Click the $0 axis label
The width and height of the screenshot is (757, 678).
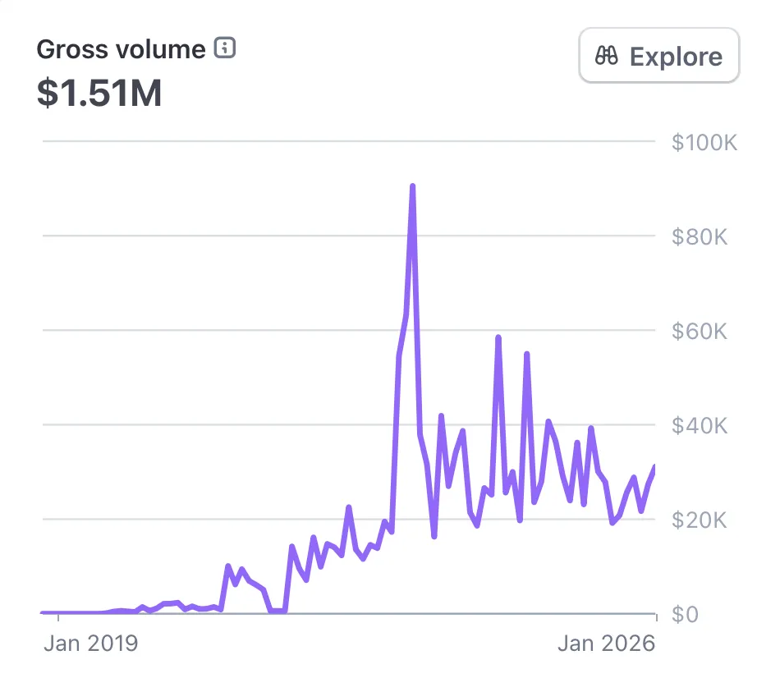[x=685, y=615]
